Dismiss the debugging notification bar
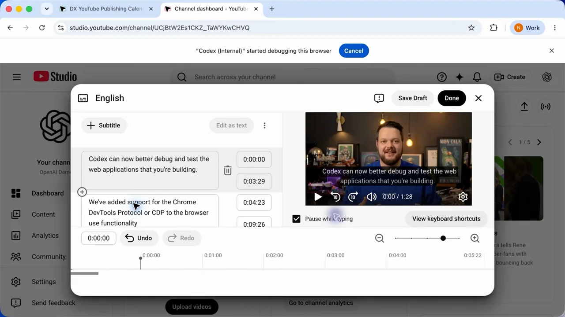 552,51
